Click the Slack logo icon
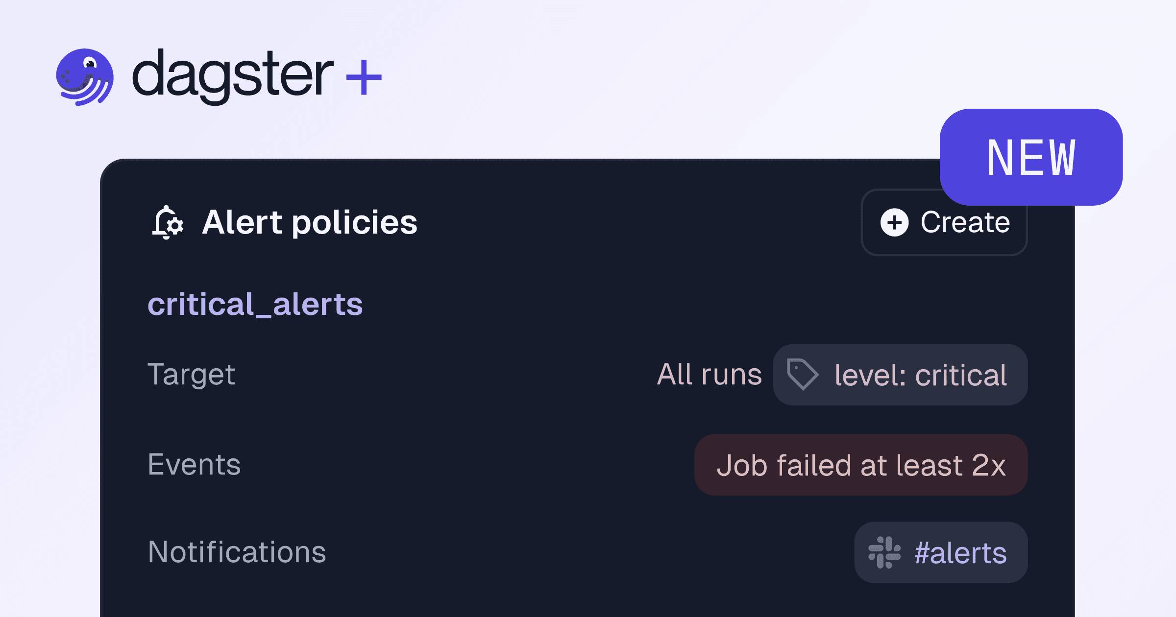The width and height of the screenshot is (1176, 617). pos(884,552)
